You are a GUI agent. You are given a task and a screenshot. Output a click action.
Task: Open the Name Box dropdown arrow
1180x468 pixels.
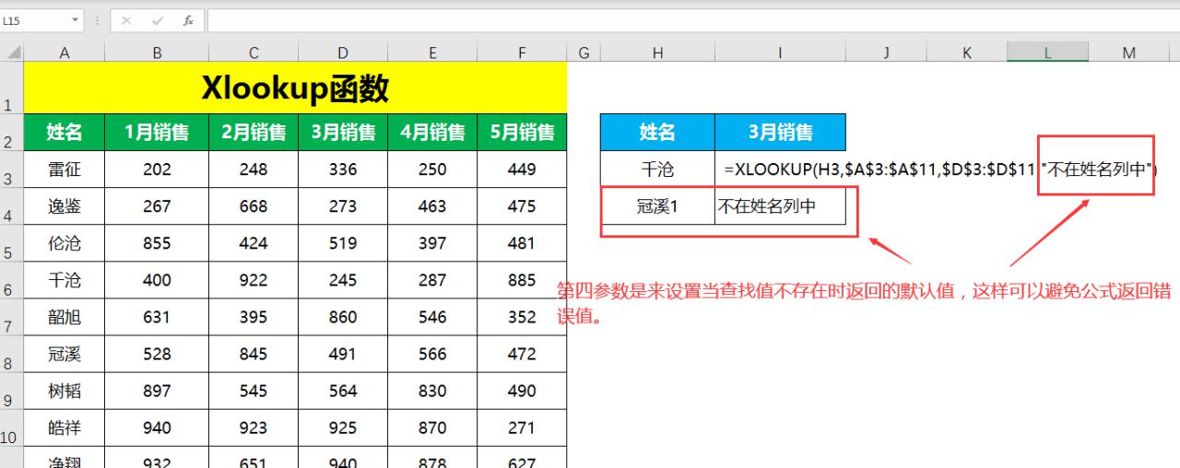pyautogui.click(x=75, y=20)
